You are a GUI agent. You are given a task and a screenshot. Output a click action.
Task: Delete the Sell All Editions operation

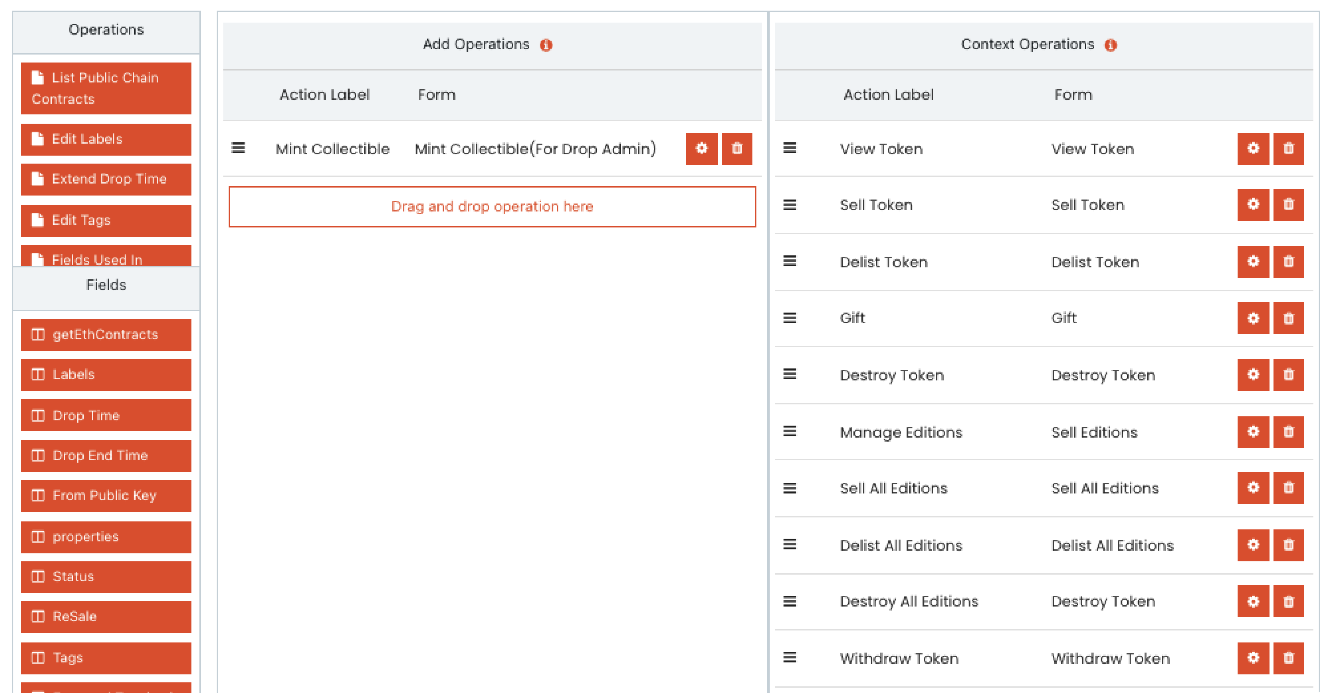coord(1288,488)
